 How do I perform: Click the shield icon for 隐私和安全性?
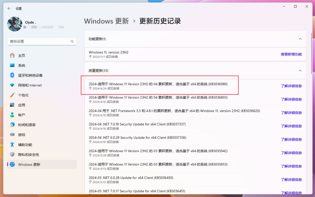(x=12, y=155)
